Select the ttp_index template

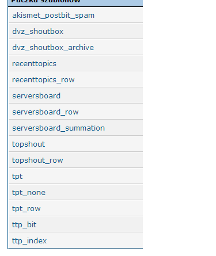[x=29, y=241]
